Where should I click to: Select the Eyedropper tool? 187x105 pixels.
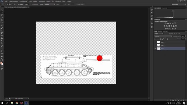[x=2, y=23]
